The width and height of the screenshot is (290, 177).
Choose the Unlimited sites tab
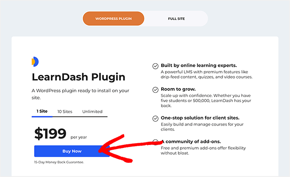(x=92, y=112)
